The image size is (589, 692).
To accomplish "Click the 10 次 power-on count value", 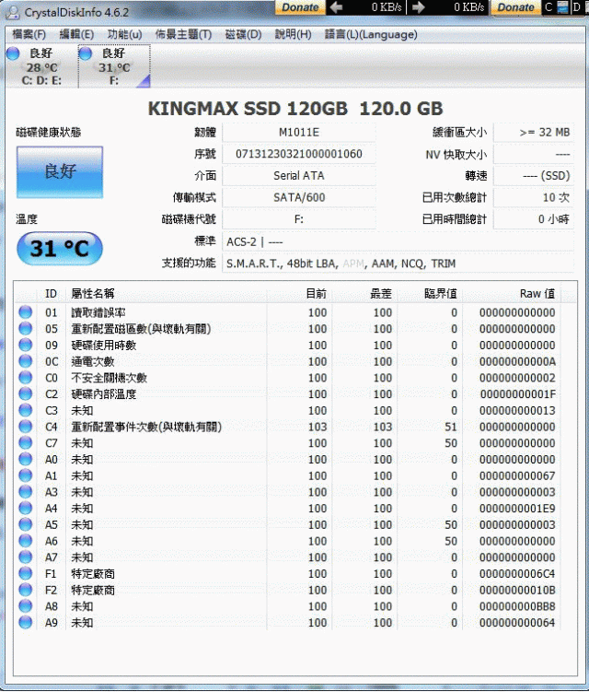I will 534,197.
